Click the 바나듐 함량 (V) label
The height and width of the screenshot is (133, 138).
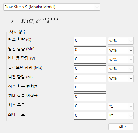22,58
